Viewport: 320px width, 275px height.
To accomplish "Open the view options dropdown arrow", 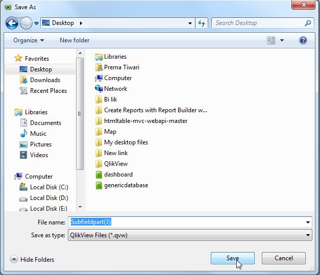I will [282, 40].
